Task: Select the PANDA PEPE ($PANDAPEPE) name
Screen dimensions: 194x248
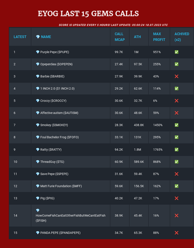Action: pos(60,233)
